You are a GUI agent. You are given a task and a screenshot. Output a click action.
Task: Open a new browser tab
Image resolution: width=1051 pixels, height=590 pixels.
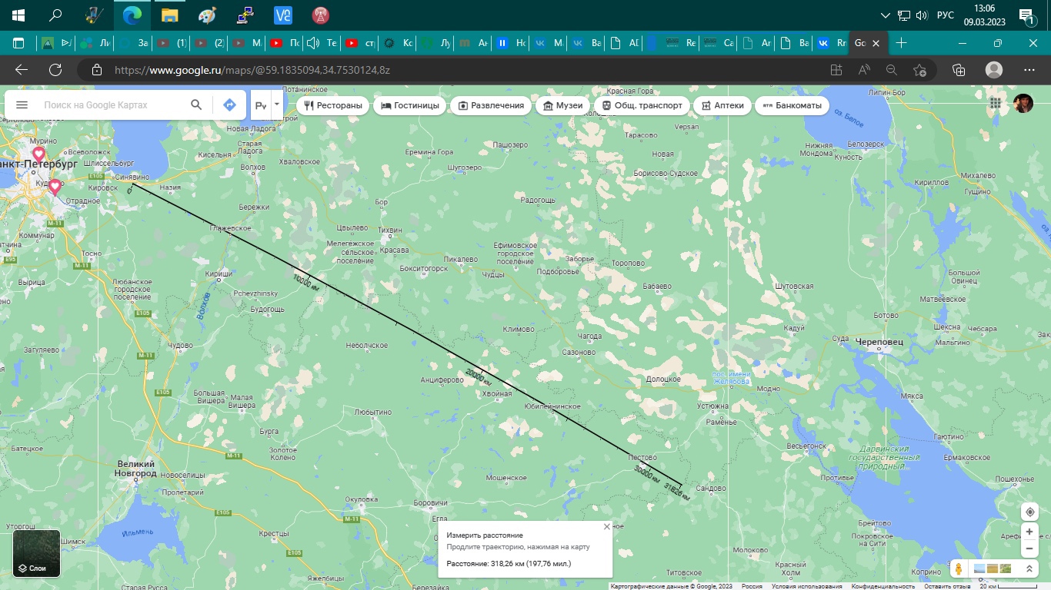click(902, 43)
